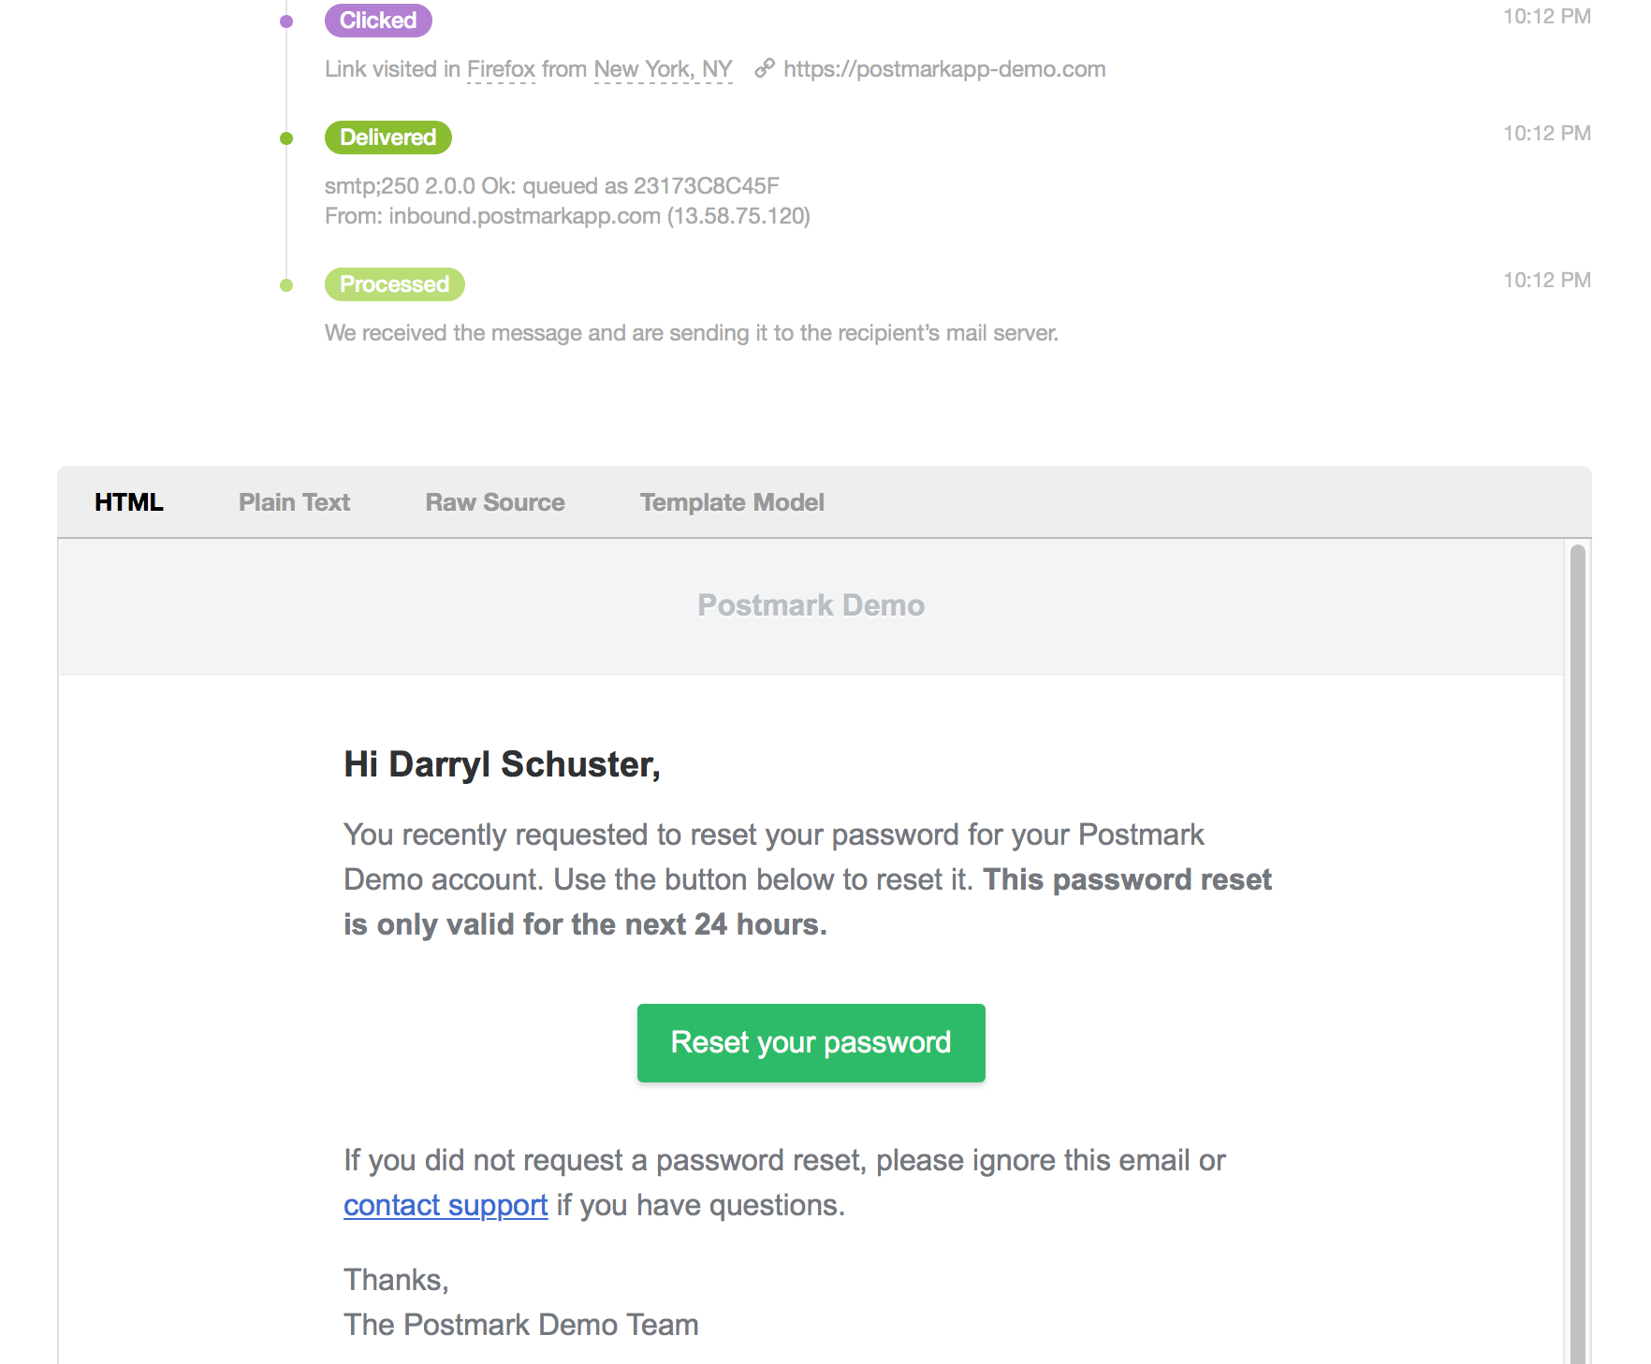The width and height of the screenshot is (1651, 1364).
Task: Click the Processed event 10:12 PM timestamp
Action: 1546,281
